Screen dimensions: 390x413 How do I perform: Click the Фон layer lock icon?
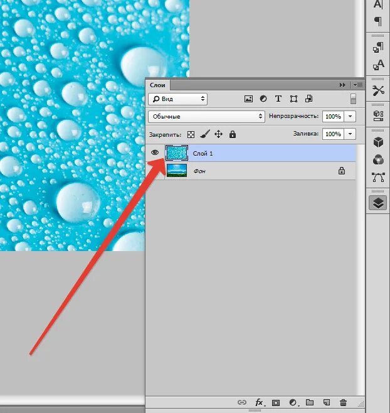point(342,171)
